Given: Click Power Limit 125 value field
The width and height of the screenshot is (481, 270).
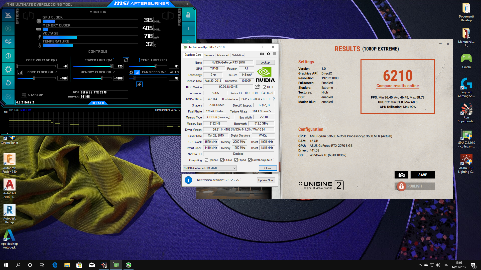Looking at the screenshot, I should coord(118,66).
